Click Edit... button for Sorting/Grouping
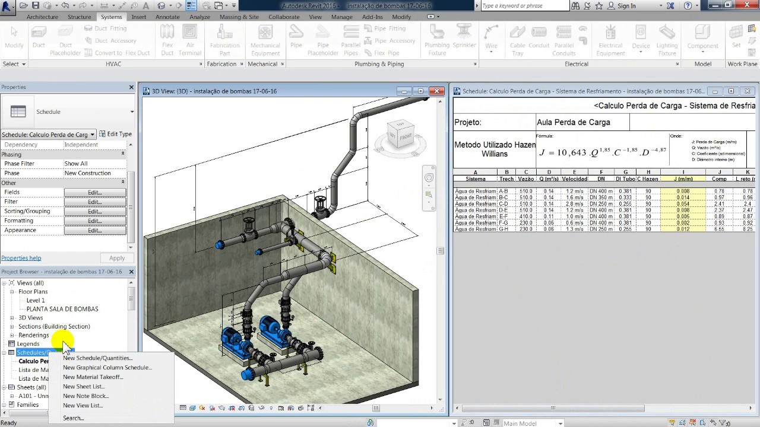 (x=95, y=211)
